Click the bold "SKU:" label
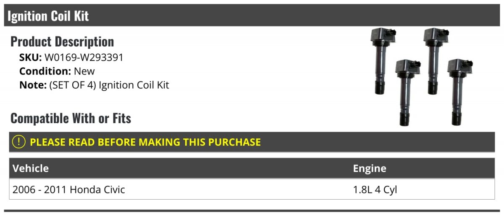The image size is (504, 216). 31,58
